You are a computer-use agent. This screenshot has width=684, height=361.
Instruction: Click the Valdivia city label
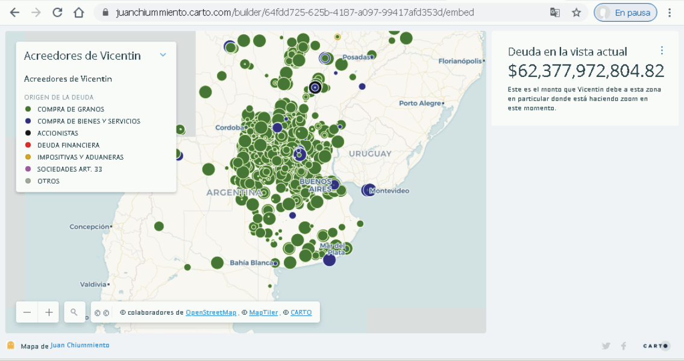(93, 285)
